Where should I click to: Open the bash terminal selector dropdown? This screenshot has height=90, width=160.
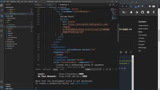pyautogui.click(x=93, y=69)
